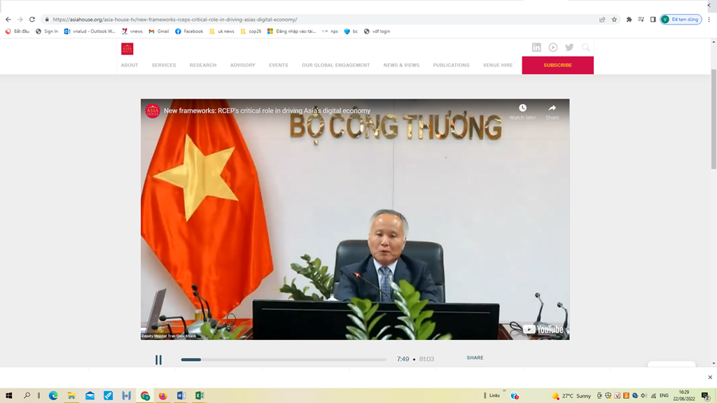Viewport: 717px width, 403px height.
Task: Bookmark this page with star icon
Action: 615,20
